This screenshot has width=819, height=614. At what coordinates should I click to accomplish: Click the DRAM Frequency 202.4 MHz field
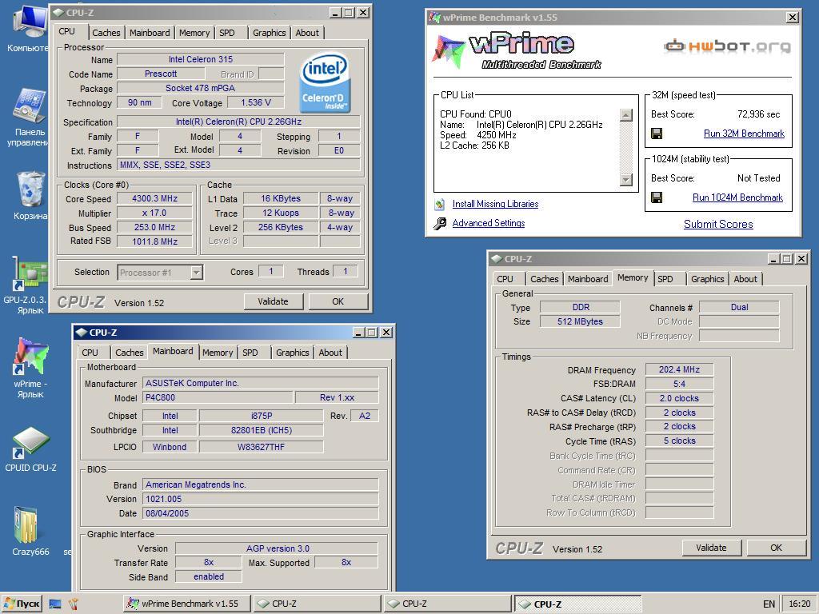[679, 369]
